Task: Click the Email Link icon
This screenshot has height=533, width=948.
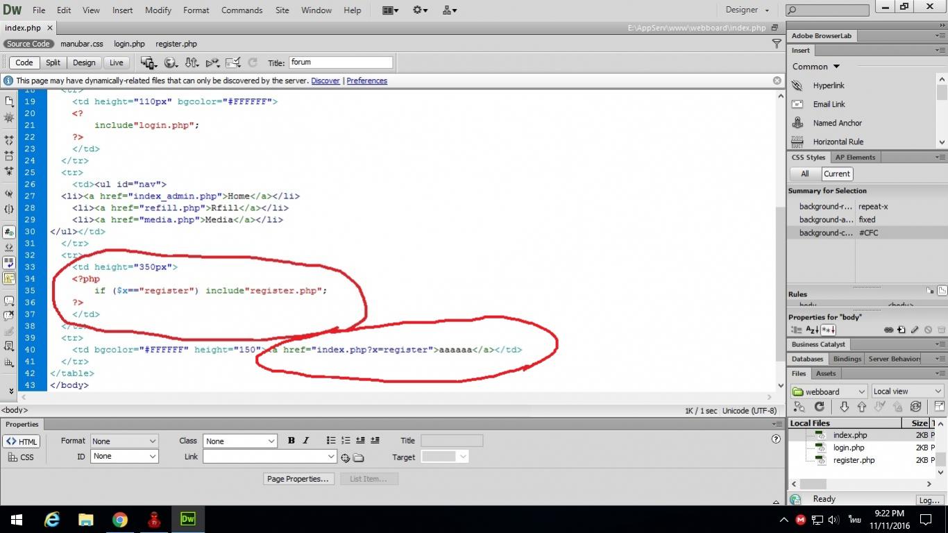Action: [x=797, y=104]
